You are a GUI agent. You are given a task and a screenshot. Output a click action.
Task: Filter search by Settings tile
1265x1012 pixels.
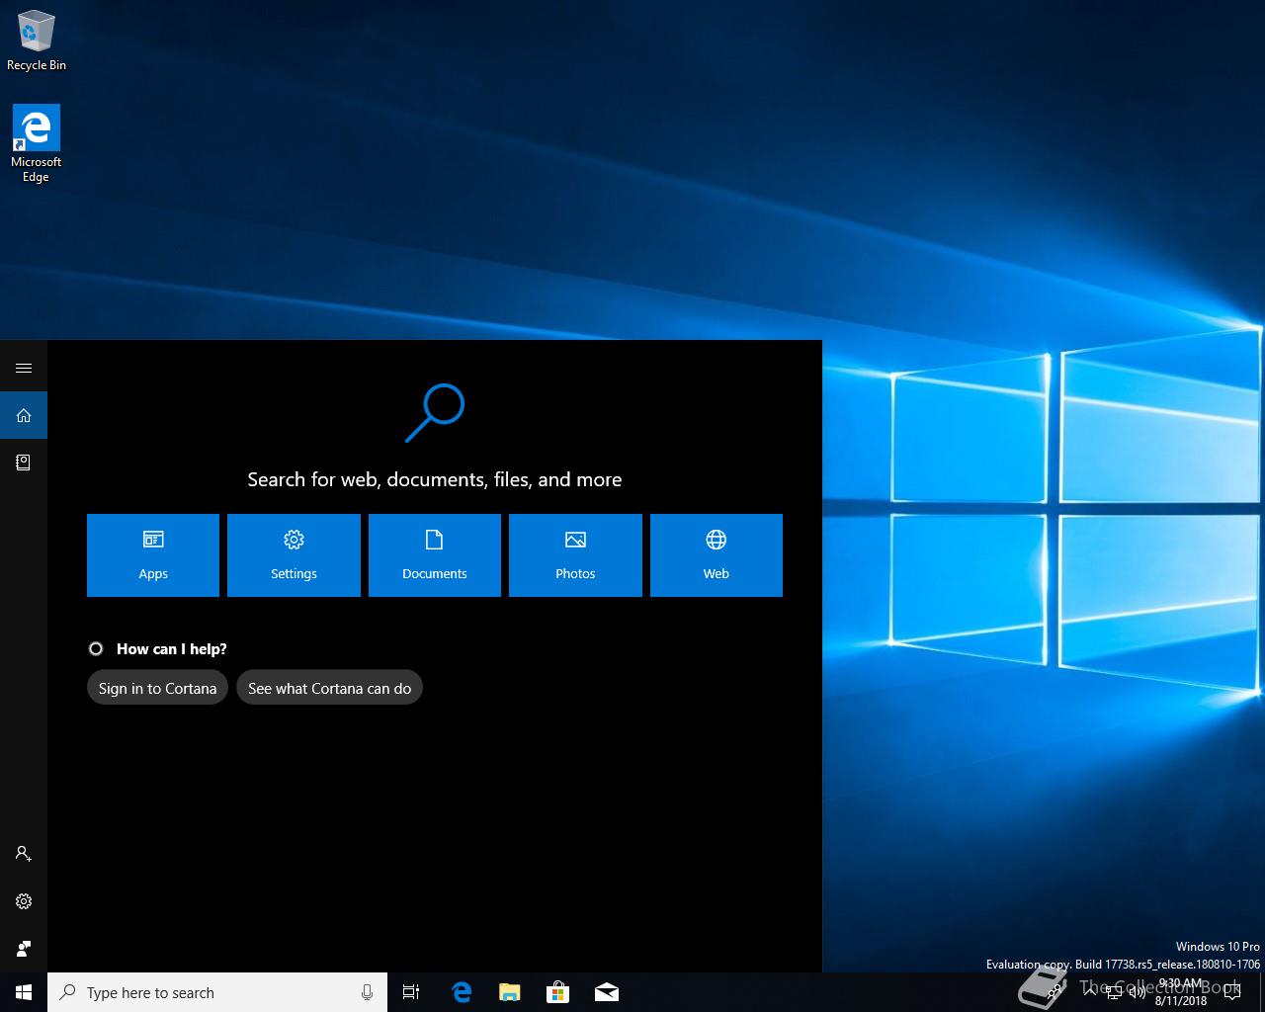point(294,555)
